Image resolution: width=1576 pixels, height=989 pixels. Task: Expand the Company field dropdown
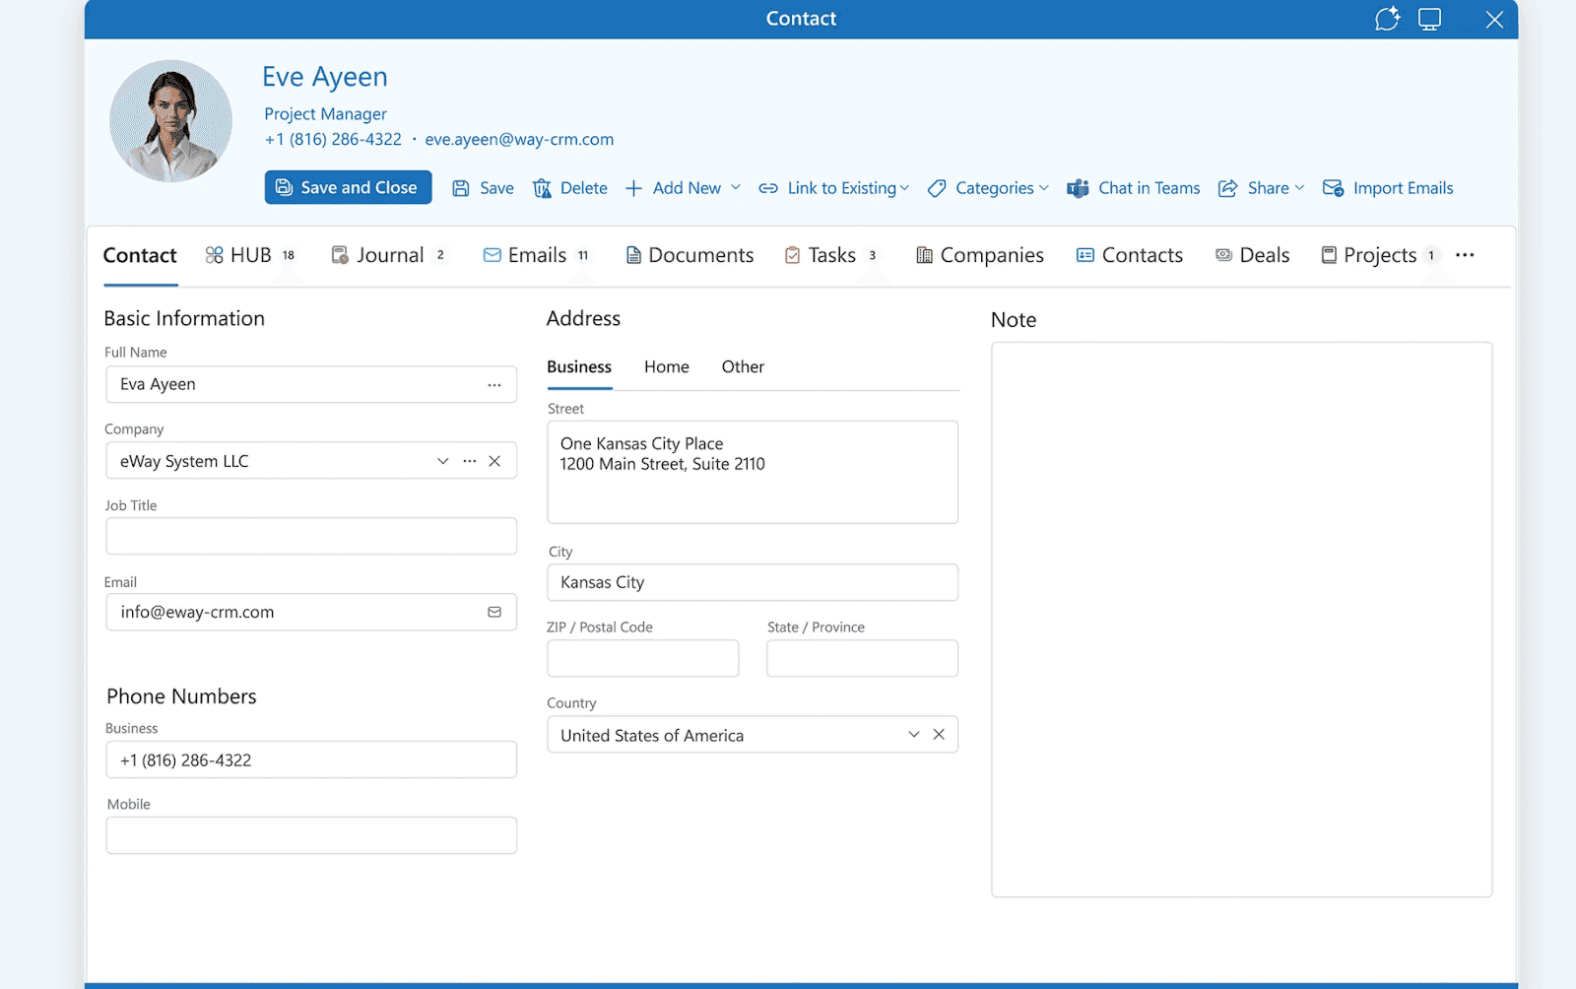442,460
